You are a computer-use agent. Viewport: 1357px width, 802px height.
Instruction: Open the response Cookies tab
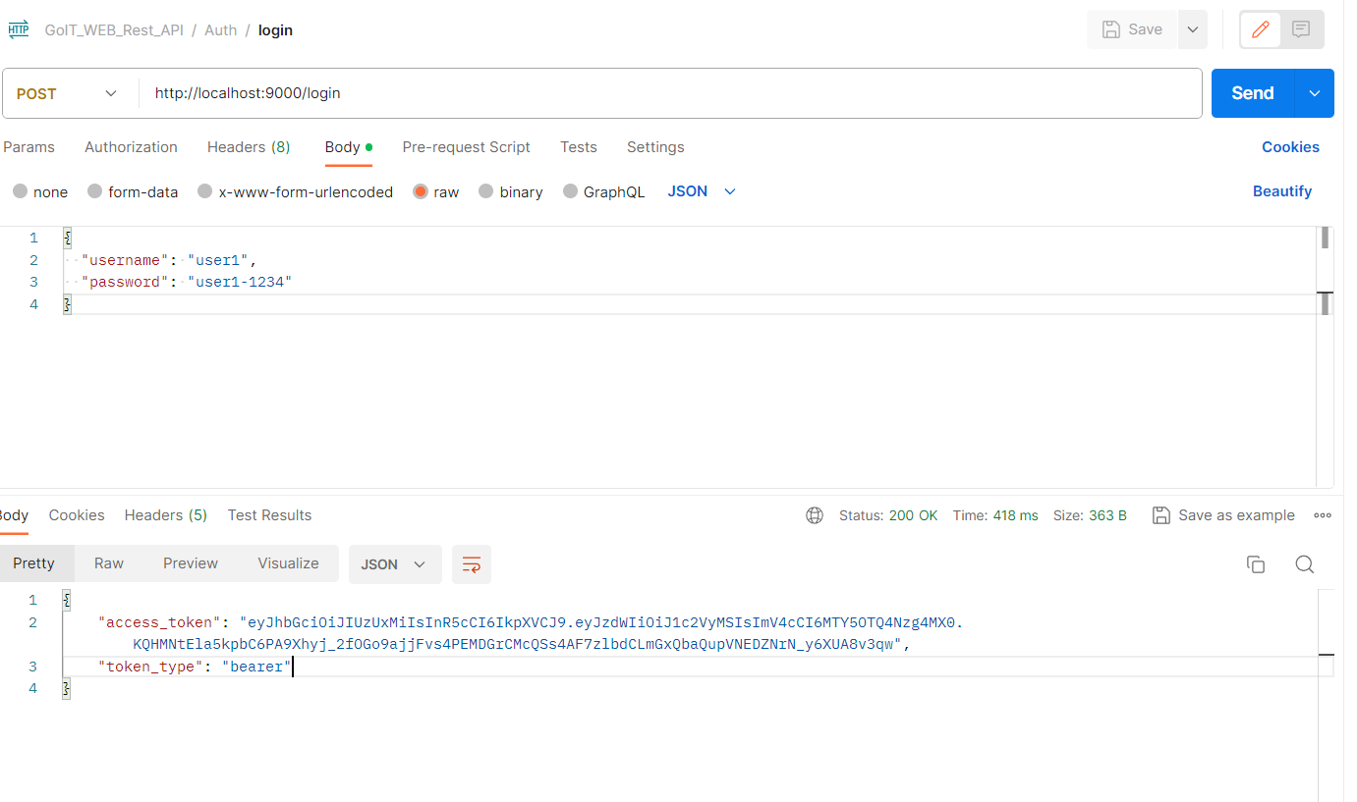[77, 515]
